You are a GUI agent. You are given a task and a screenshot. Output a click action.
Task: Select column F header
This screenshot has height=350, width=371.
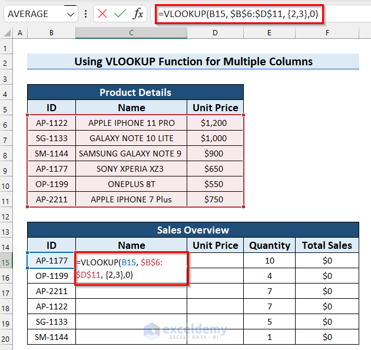(x=327, y=33)
